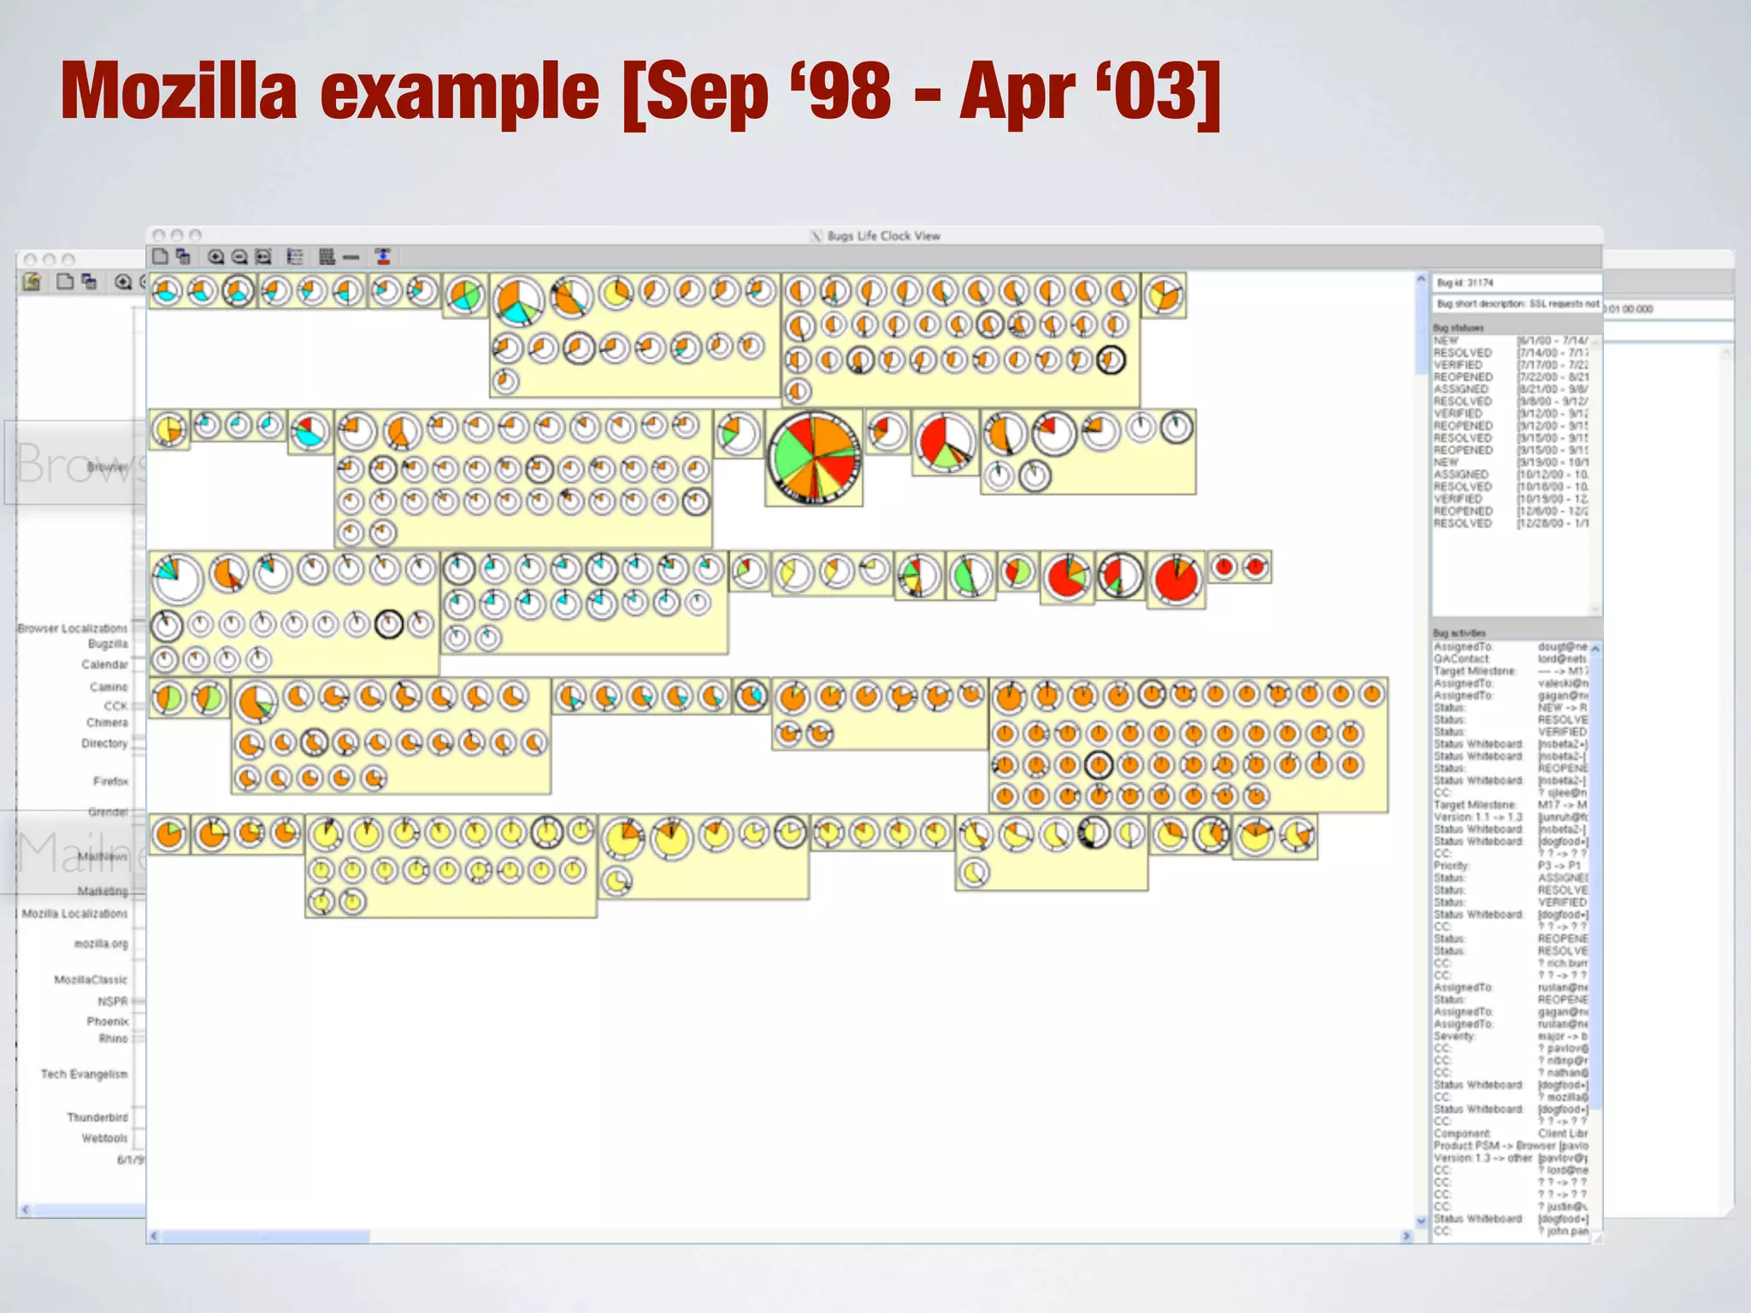Select the QAContact activity row

pyautogui.click(x=1511, y=659)
